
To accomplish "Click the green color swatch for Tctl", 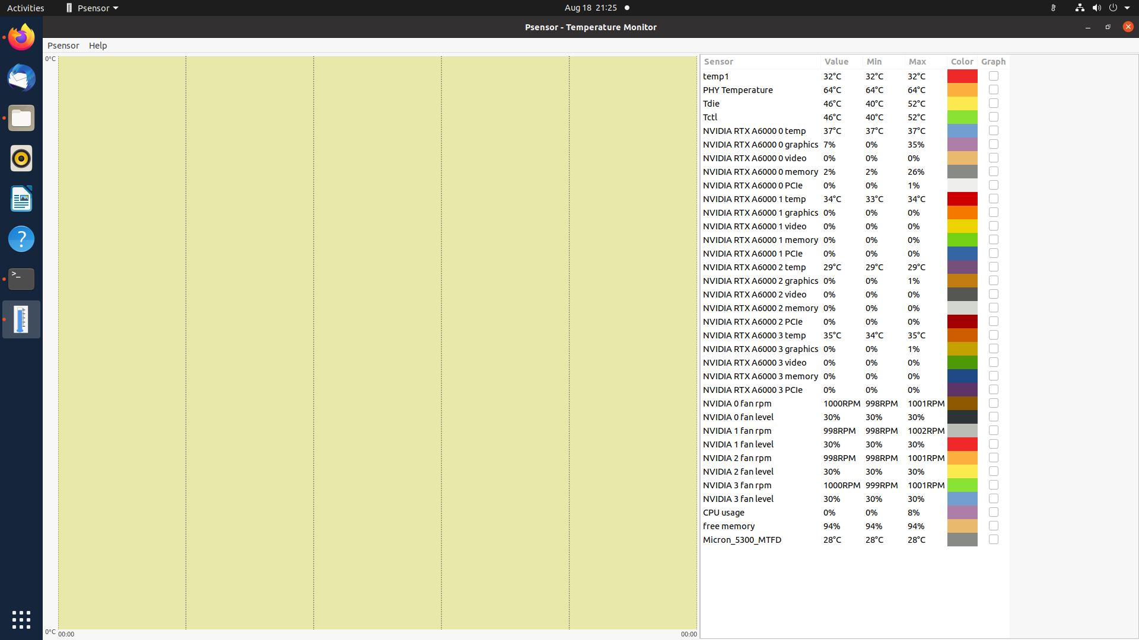I will click(x=962, y=117).
